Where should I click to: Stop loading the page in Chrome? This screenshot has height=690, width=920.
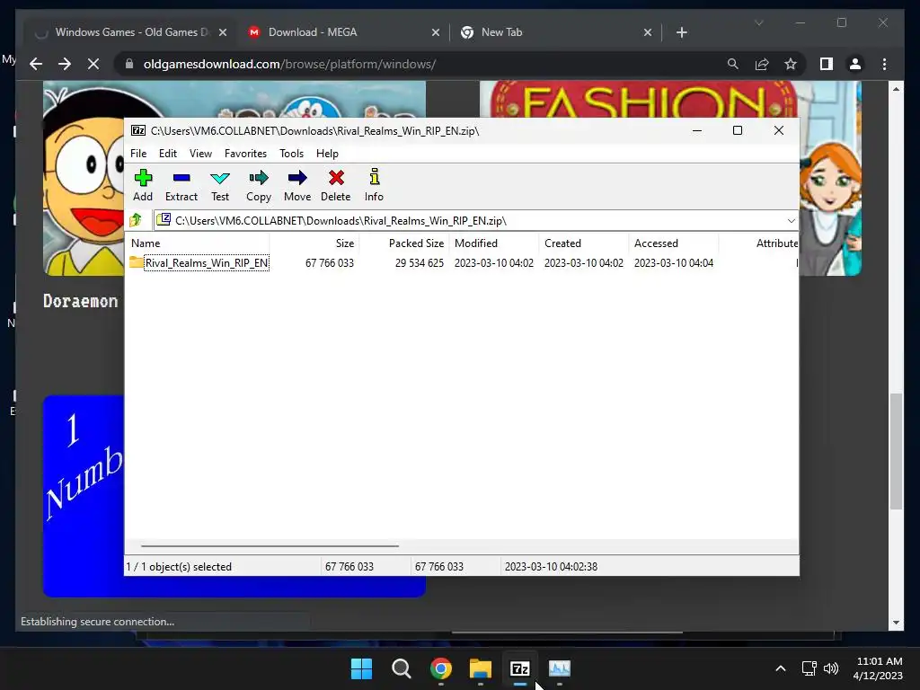pos(93,64)
